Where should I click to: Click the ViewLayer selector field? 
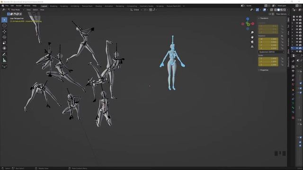pos(284,6)
